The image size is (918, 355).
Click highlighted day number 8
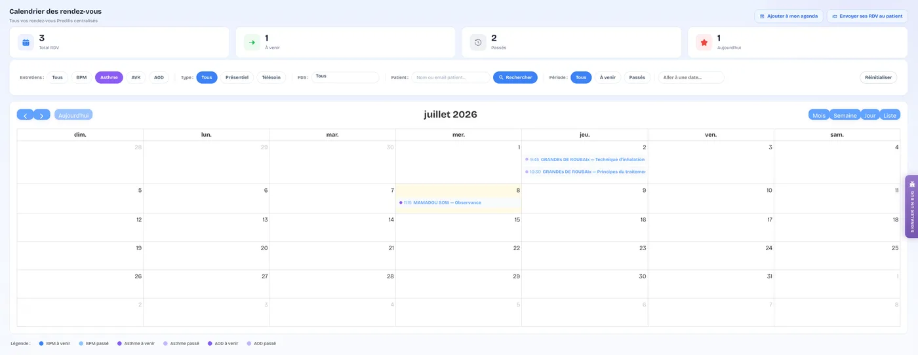[518, 191]
